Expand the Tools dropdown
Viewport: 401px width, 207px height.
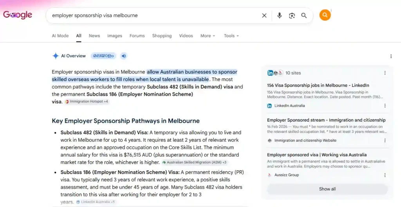tap(231, 36)
